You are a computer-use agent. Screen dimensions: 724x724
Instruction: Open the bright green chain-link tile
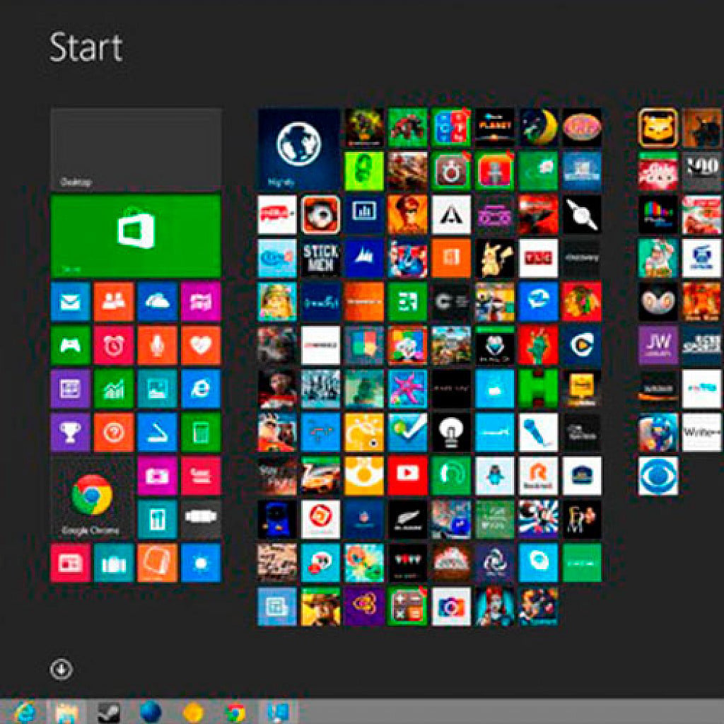[x=364, y=171]
